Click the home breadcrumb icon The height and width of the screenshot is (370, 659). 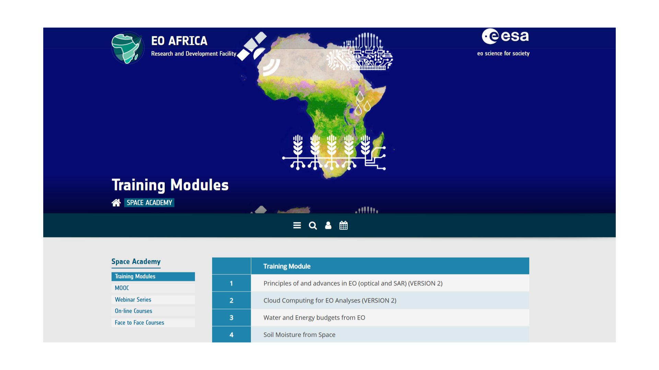(116, 202)
